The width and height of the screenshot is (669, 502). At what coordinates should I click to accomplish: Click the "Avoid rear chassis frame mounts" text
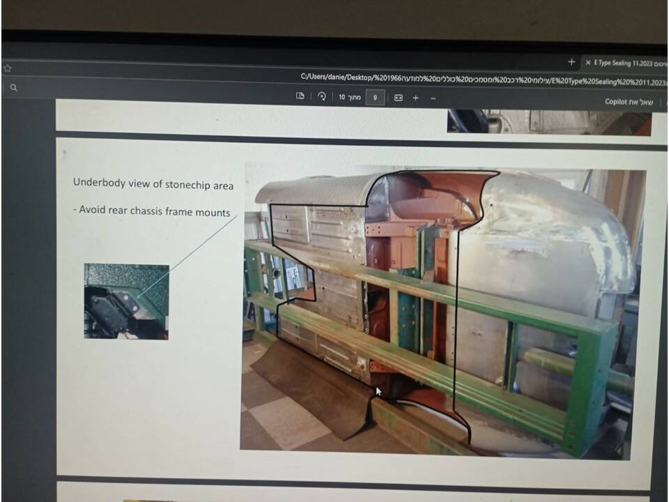click(153, 211)
